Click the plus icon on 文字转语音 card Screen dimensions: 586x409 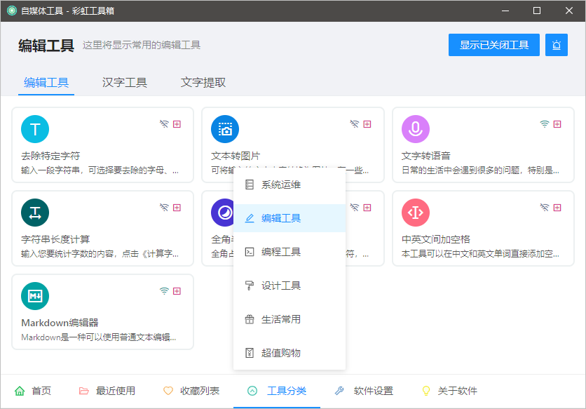coord(557,124)
